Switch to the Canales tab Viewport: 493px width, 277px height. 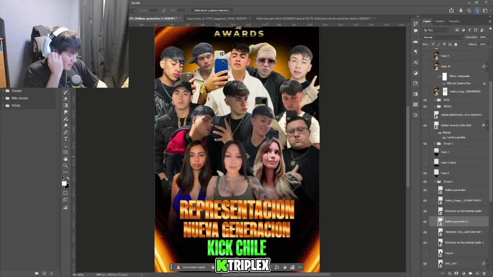point(439,21)
